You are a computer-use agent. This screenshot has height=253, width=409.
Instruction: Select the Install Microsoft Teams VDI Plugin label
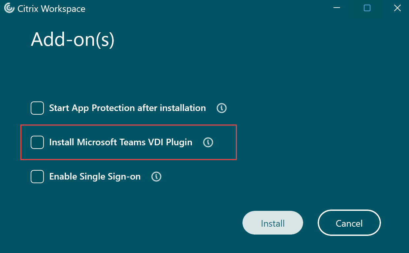(121, 142)
